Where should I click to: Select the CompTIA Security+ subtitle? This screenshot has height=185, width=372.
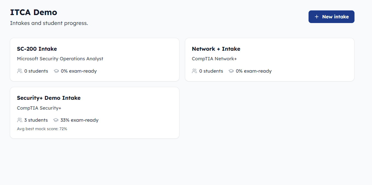tap(39, 108)
